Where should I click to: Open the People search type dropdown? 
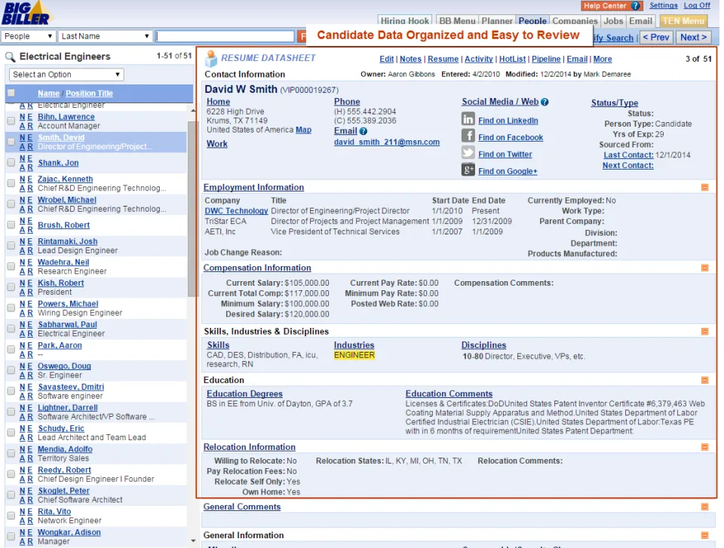28,36
